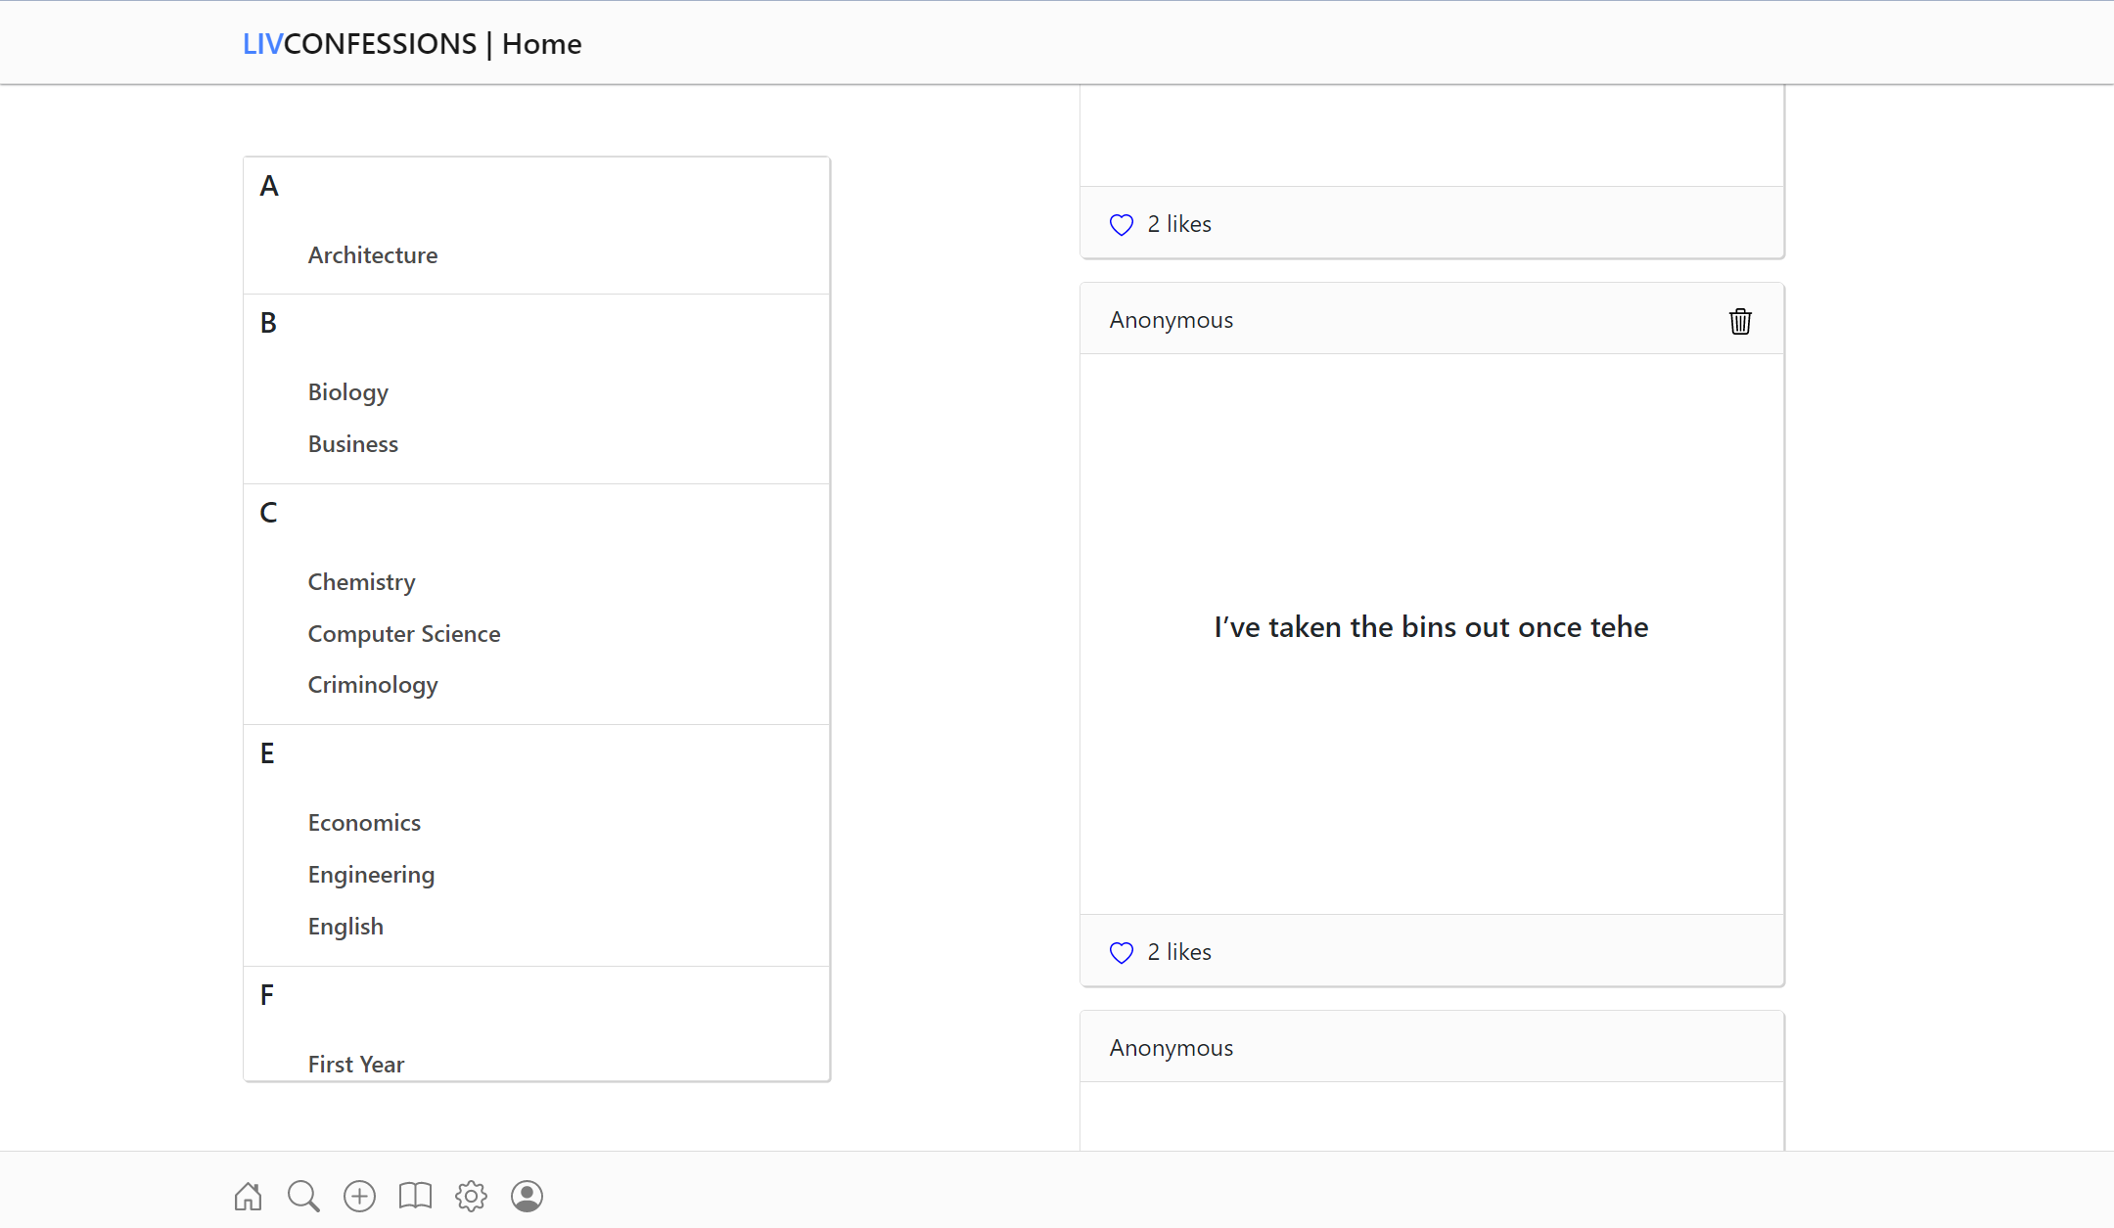Click the heart icon on the top confession

[x=1123, y=225]
